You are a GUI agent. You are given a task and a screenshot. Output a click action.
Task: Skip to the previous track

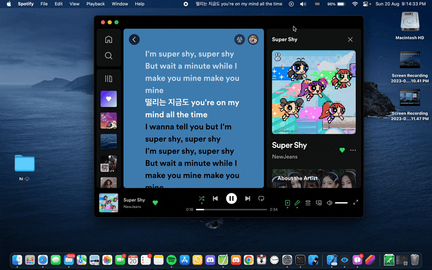tap(215, 198)
